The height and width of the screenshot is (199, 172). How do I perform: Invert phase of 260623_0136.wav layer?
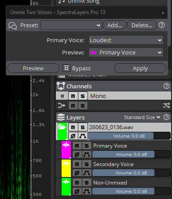(x=73, y=136)
